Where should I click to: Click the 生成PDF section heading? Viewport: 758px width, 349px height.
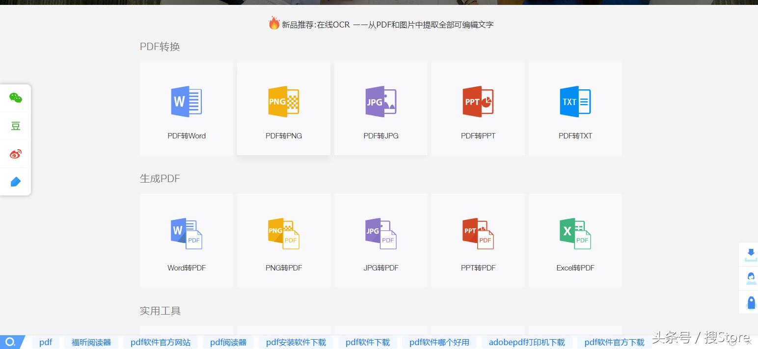(160, 179)
